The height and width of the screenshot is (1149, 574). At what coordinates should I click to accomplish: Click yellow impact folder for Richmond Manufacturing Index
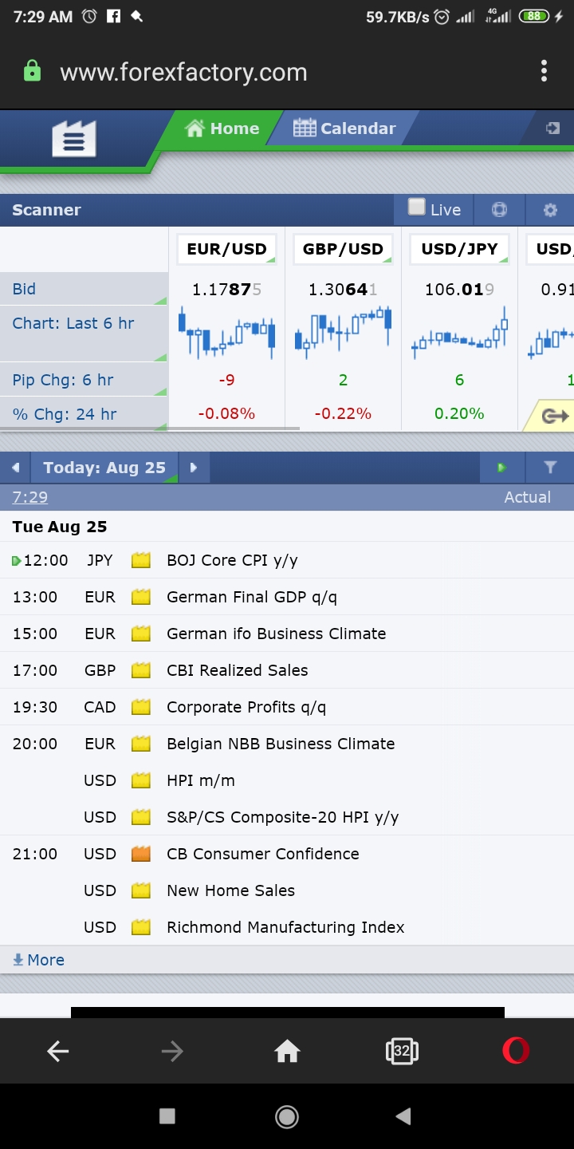tap(141, 927)
